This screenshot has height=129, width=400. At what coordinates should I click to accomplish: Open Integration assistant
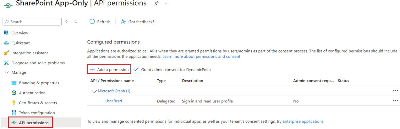point(30,53)
